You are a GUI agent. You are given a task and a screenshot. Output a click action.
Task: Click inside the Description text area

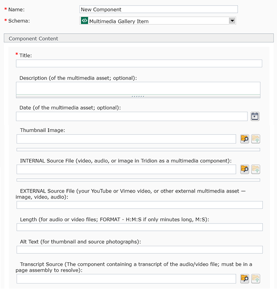(x=138, y=88)
